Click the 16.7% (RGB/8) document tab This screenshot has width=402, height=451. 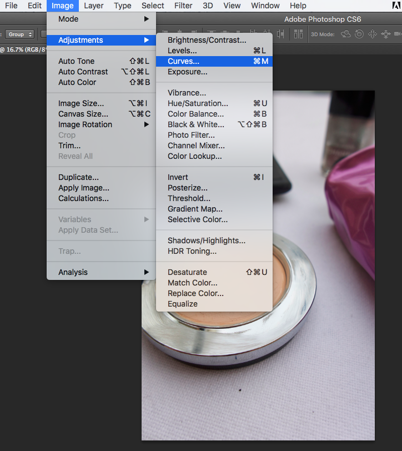click(x=23, y=49)
